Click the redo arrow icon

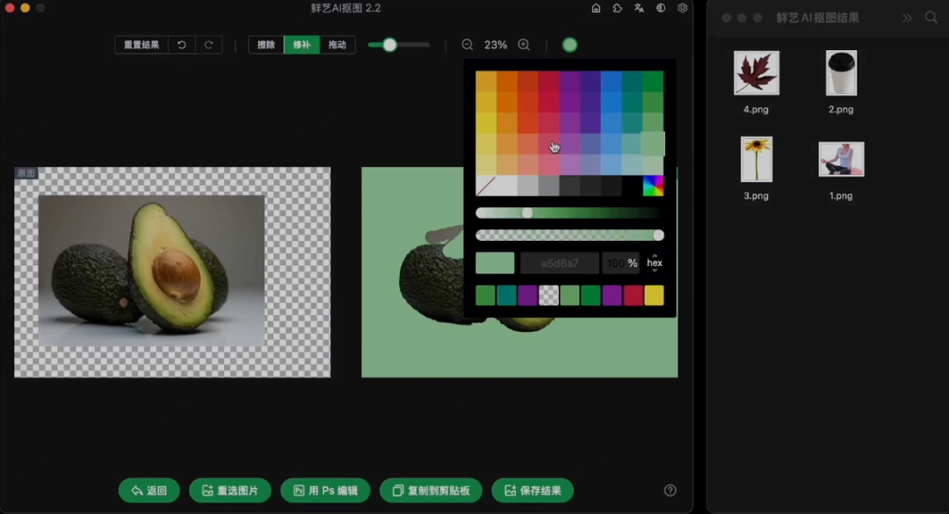click(x=208, y=45)
